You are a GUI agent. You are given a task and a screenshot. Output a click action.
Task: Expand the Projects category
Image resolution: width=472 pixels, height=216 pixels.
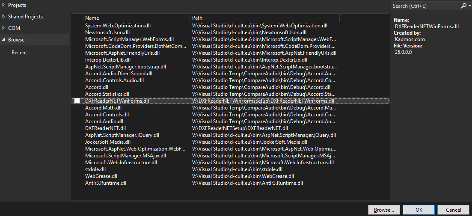tap(3, 5)
